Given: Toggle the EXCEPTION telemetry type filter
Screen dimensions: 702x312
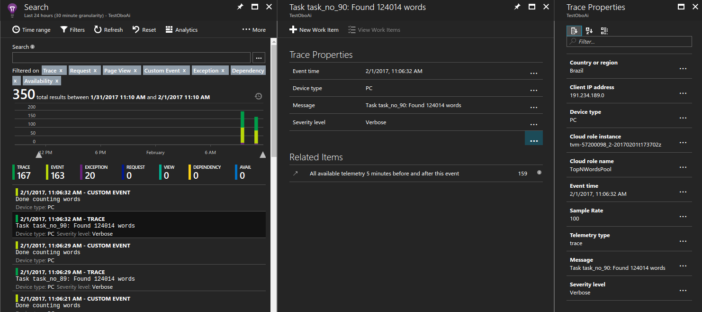Looking at the screenshot, I should click(x=96, y=170).
